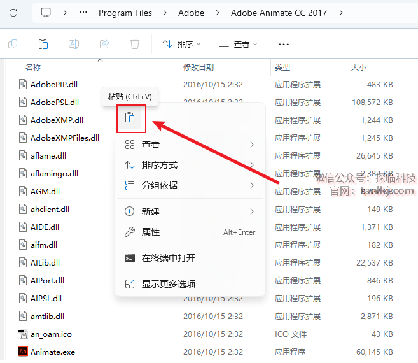This screenshot has width=418, height=363.
Task: Navigate to Adobe breadcrumb folder
Action: [191, 13]
